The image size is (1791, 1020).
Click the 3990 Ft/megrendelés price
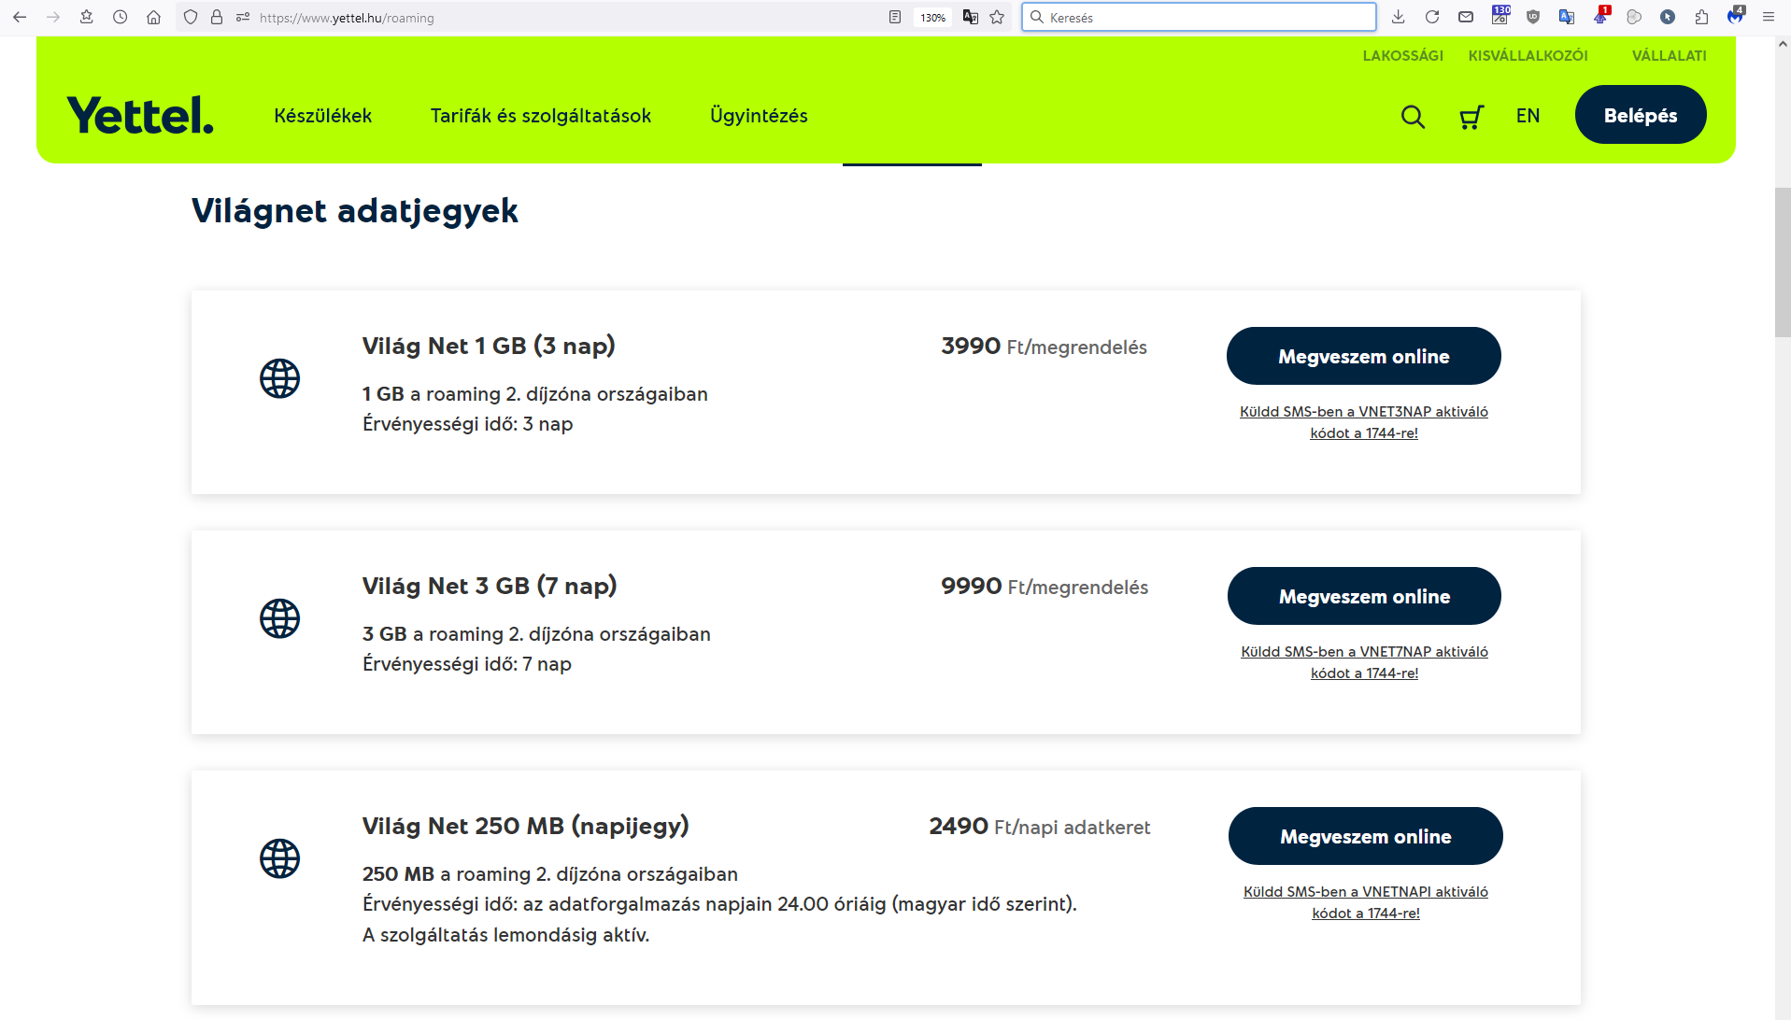[1044, 347]
